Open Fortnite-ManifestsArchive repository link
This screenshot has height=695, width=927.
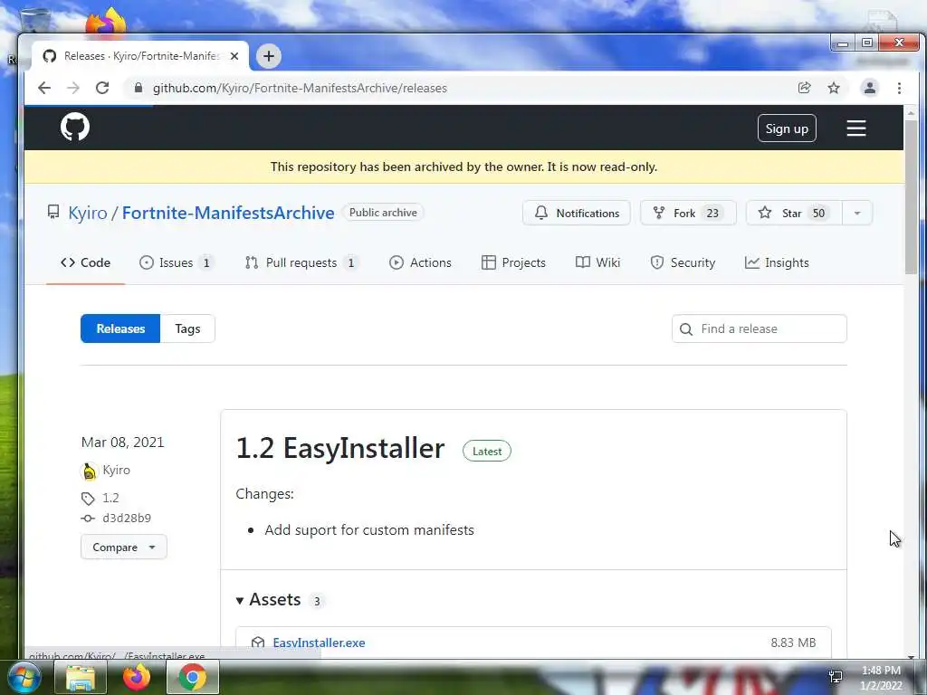click(228, 213)
